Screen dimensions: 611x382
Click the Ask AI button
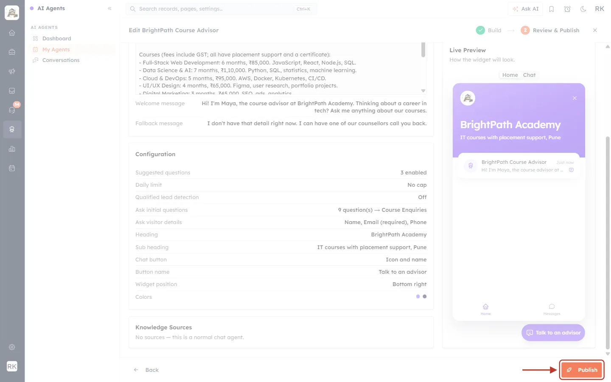pos(525,9)
